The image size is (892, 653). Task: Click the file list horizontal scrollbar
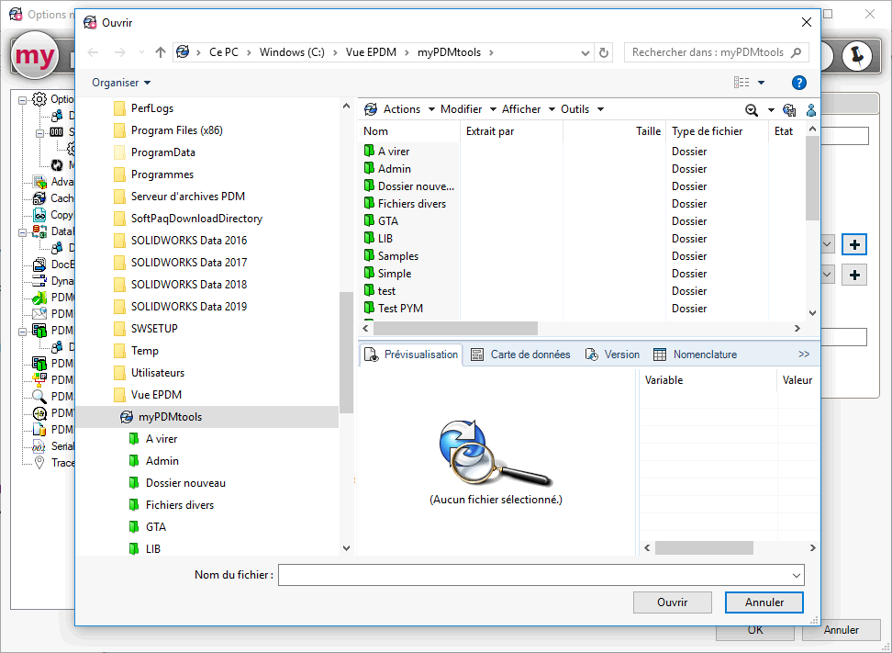tap(455, 328)
